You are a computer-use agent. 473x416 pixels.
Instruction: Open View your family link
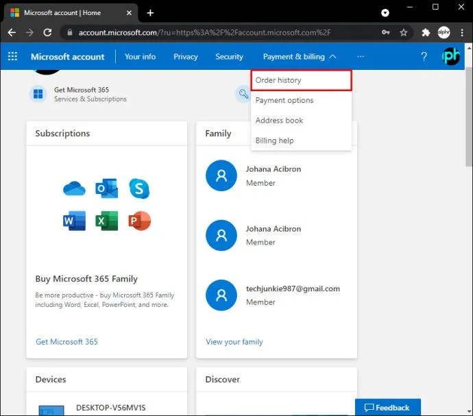[x=234, y=341]
